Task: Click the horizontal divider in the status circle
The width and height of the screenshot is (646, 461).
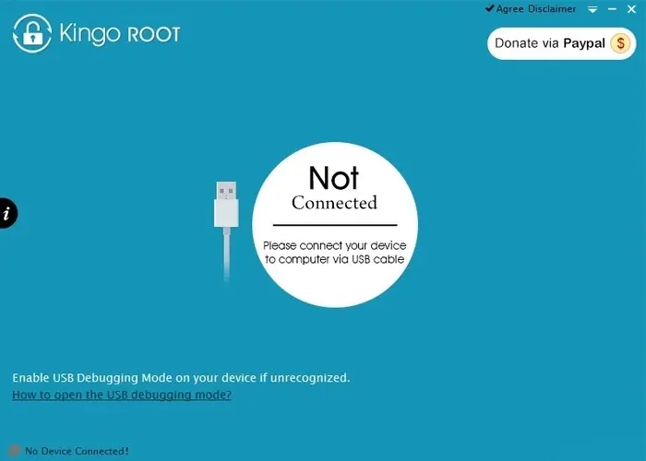Action: coord(335,225)
